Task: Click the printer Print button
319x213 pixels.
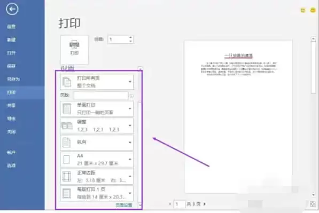Action: 74,50
